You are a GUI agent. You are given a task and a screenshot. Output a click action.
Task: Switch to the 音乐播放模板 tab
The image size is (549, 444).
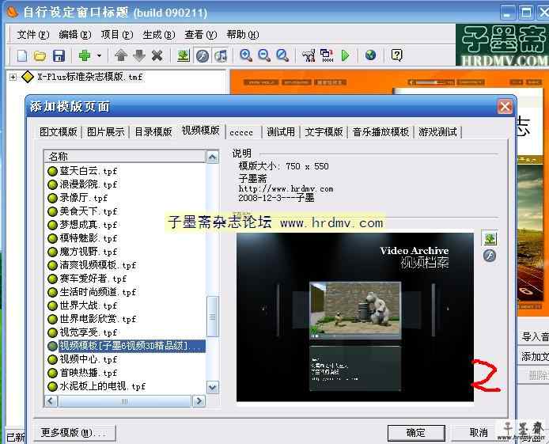[x=381, y=132]
